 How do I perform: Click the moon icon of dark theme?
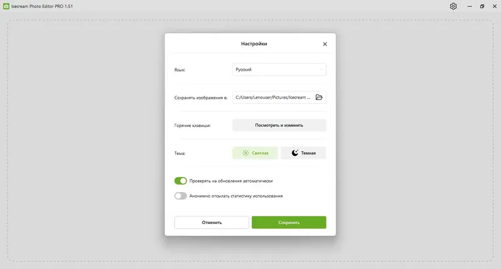(x=295, y=153)
